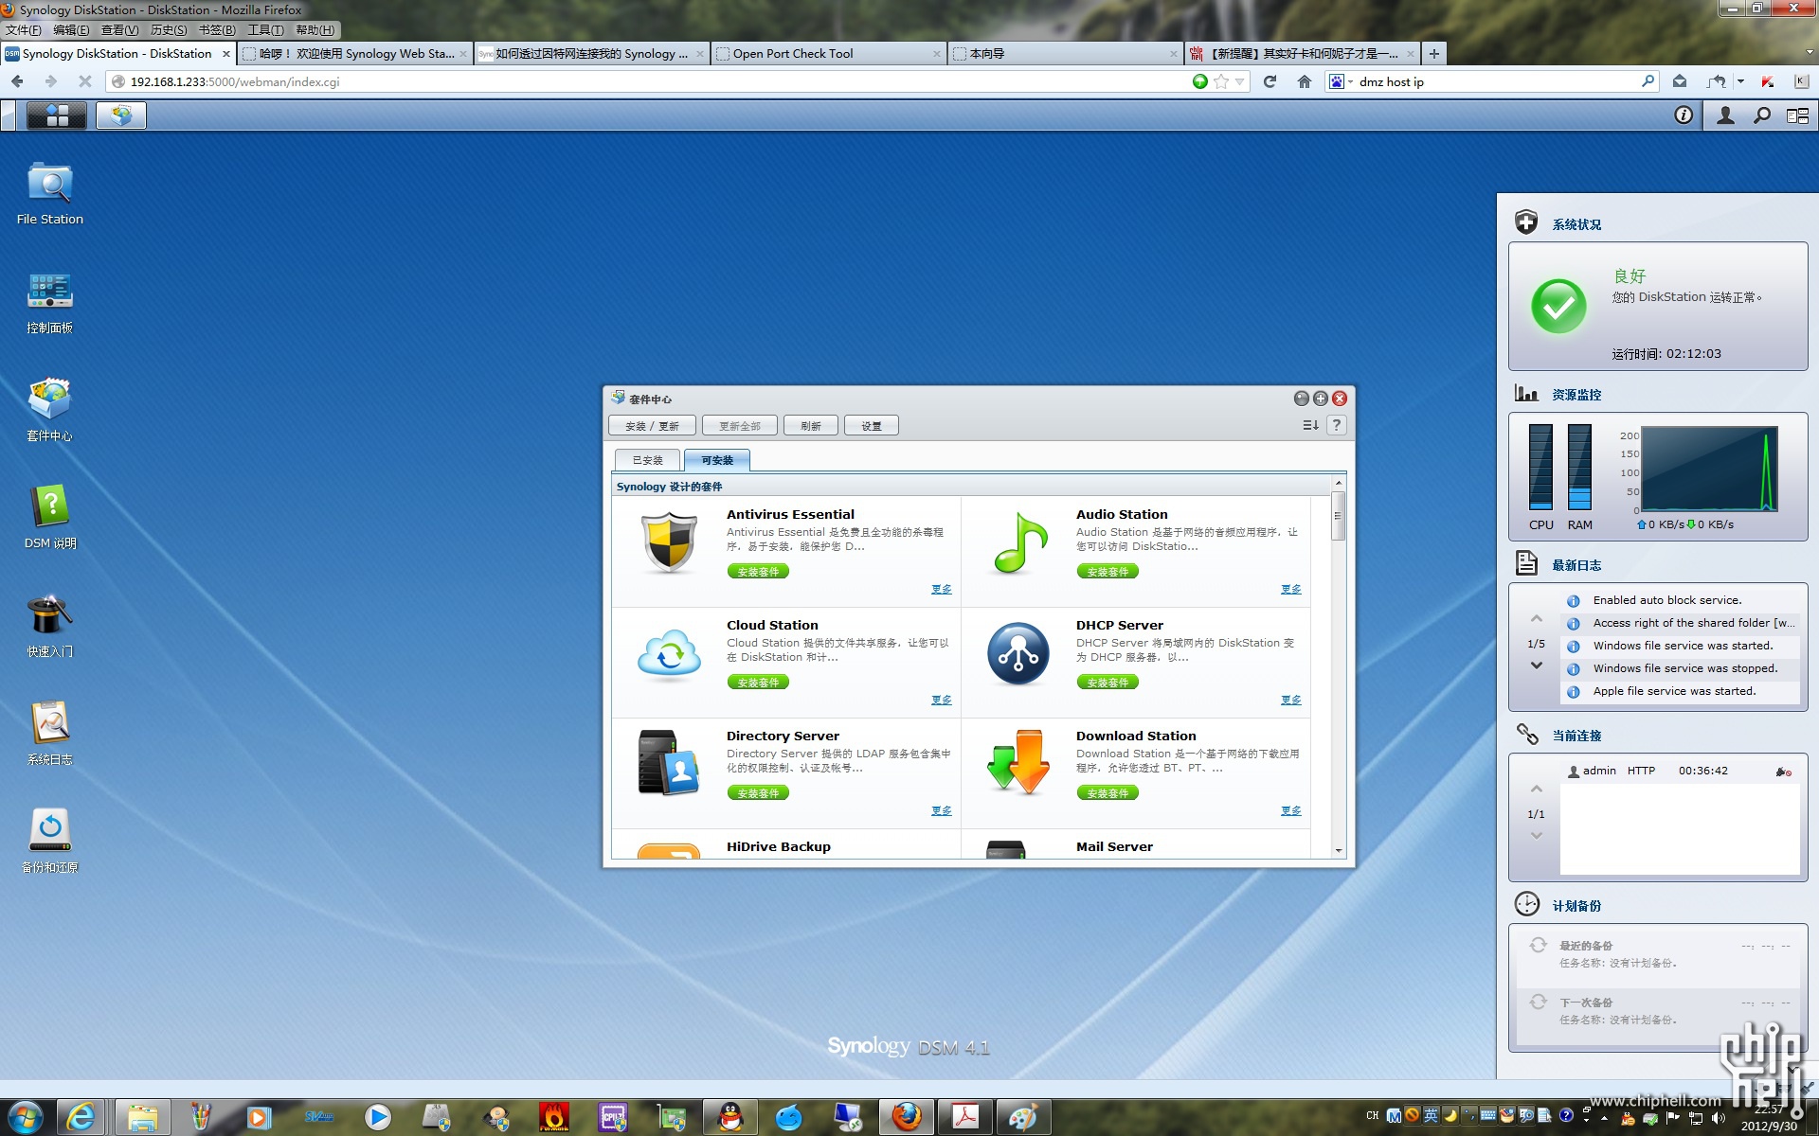
Task: Open File Station desktop icon
Action: coord(50,193)
